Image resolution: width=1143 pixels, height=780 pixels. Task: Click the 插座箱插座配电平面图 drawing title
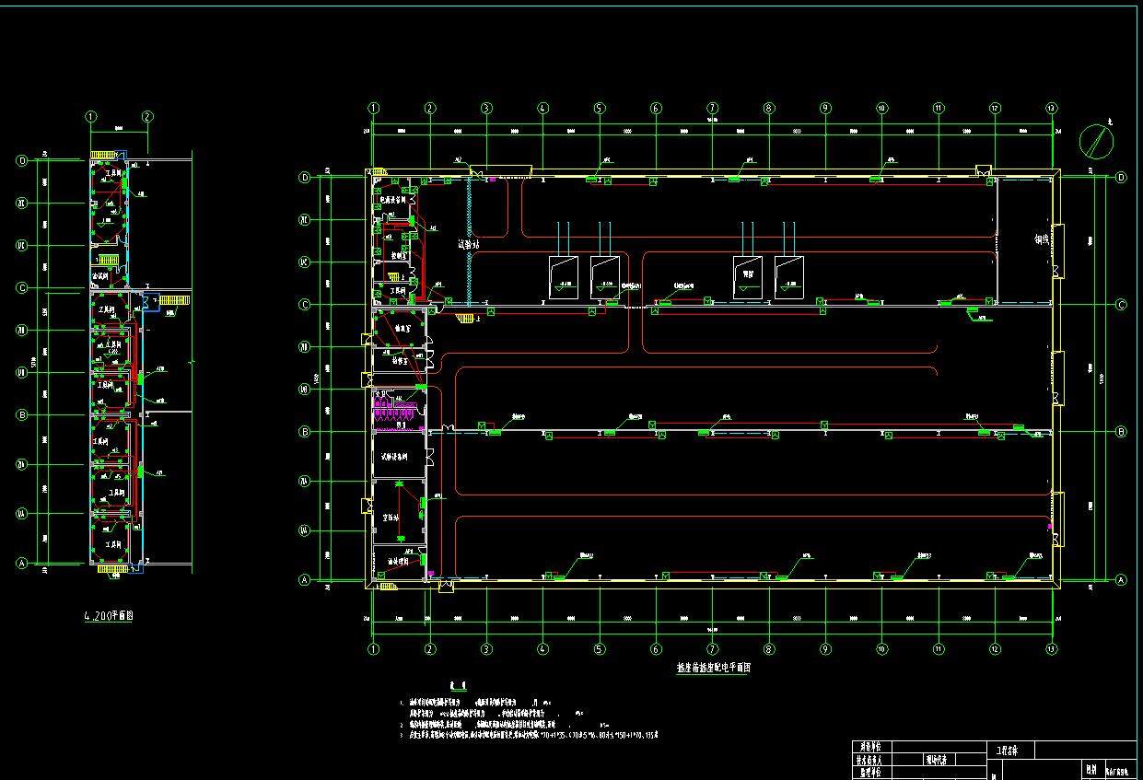point(713,669)
